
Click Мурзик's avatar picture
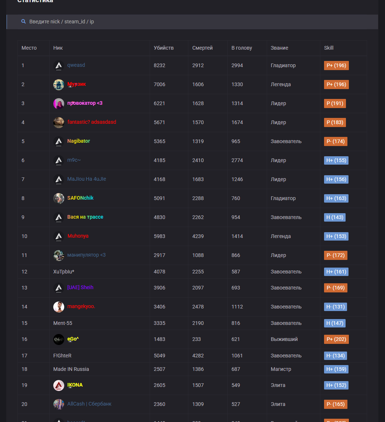[x=59, y=85]
